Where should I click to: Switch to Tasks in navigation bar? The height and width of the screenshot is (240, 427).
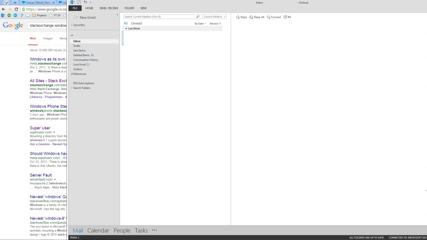[141, 230]
